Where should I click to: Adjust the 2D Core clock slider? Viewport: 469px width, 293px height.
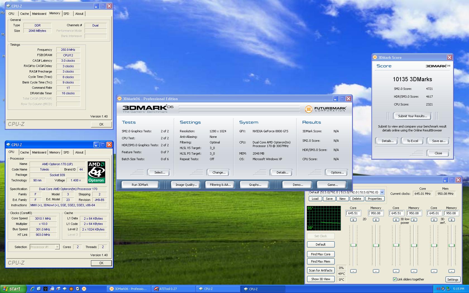pos(353,245)
